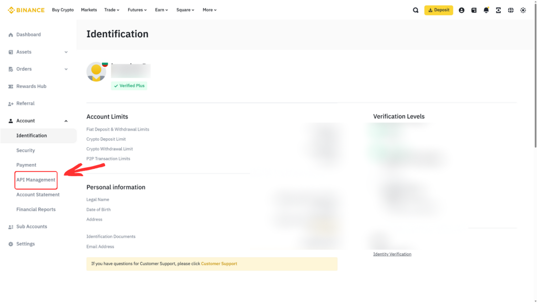Viewport: 538px width, 303px height.
Task: Go to Buy Crypto
Action: [x=63, y=10]
